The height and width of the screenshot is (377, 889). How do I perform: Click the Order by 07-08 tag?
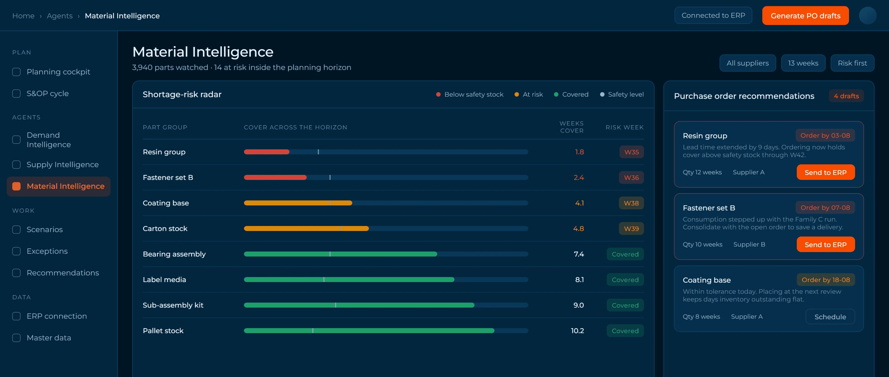click(x=825, y=208)
